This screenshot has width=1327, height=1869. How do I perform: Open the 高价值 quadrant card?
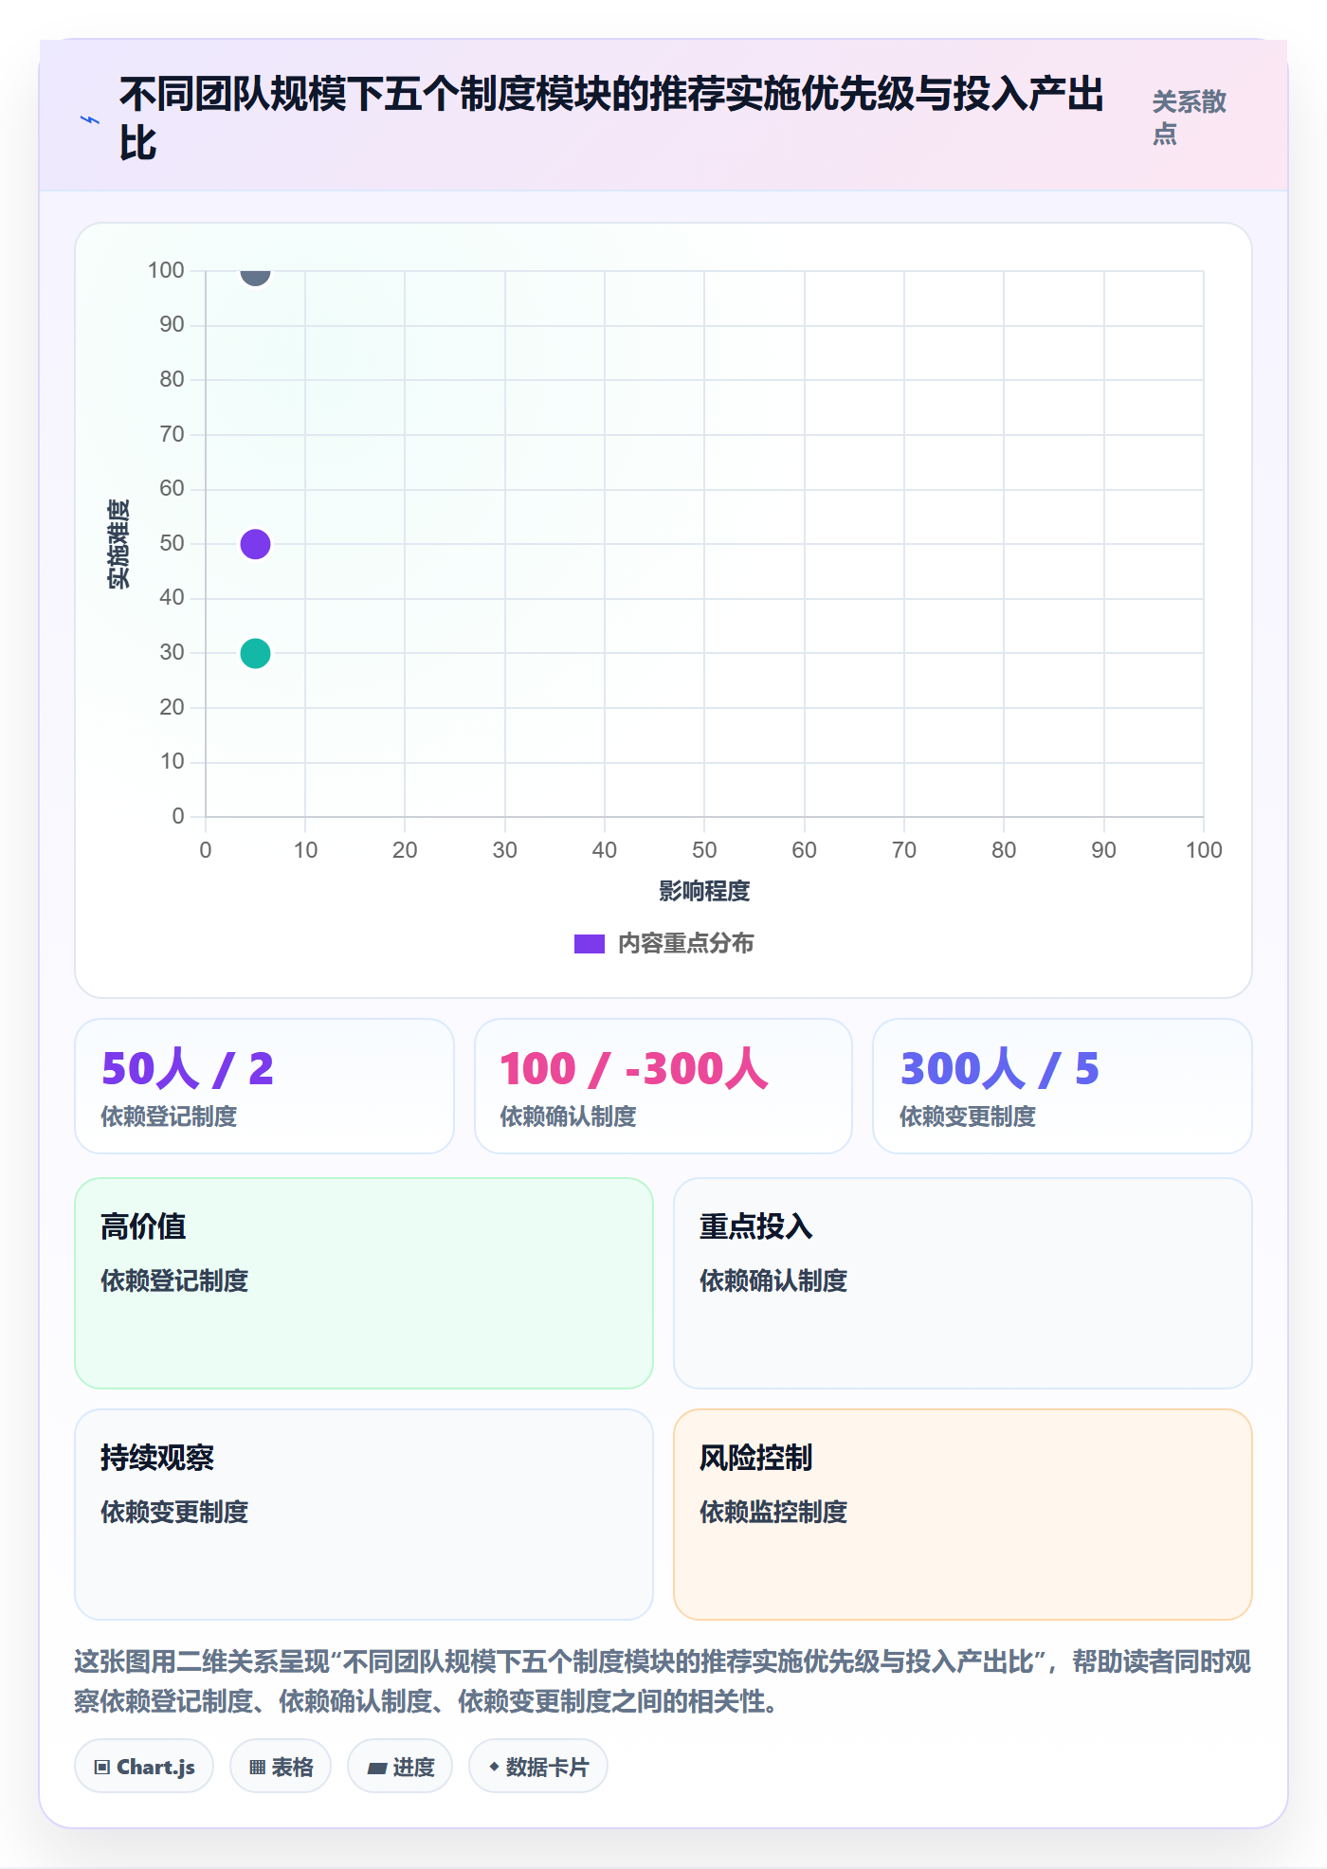tap(364, 1283)
